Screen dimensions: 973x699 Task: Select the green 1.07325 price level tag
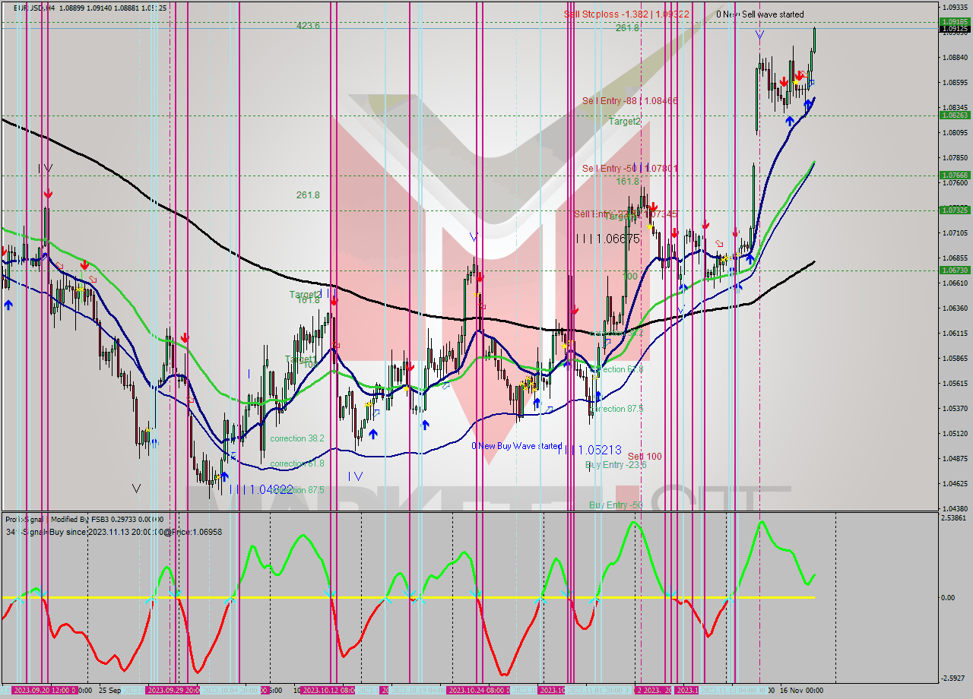pyautogui.click(x=955, y=210)
